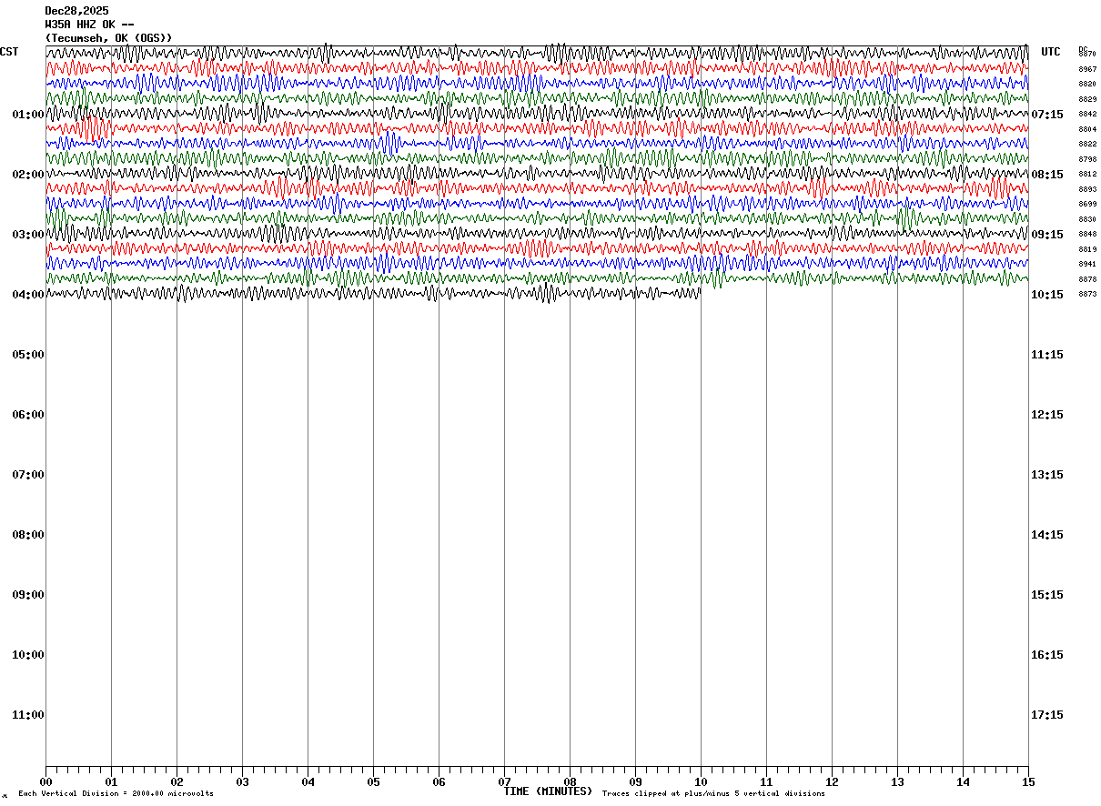Click the DC offset value 8878
This screenshot has height=806, width=1101.
pyautogui.click(x=1087, y=279)
